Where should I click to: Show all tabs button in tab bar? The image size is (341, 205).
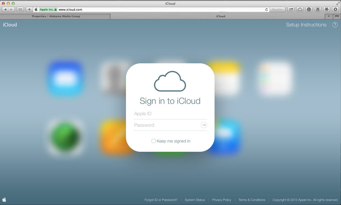point(337,16)
